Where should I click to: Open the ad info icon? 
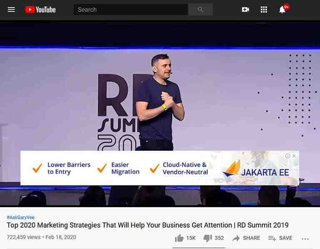(287, 156)
